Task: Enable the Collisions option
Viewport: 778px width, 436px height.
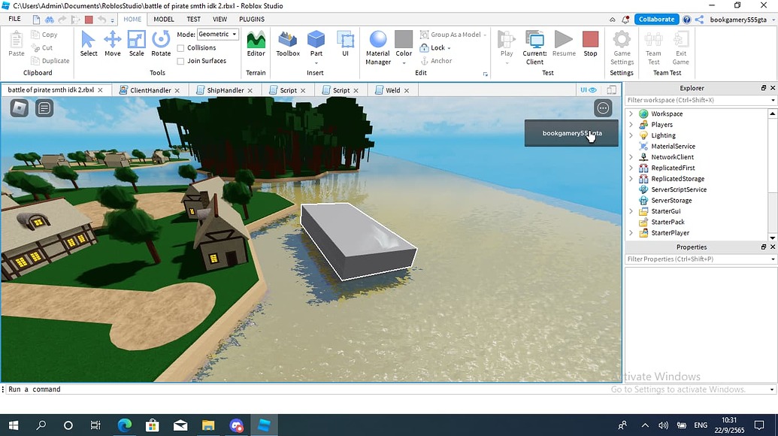Action: click(x=182, y=47)
